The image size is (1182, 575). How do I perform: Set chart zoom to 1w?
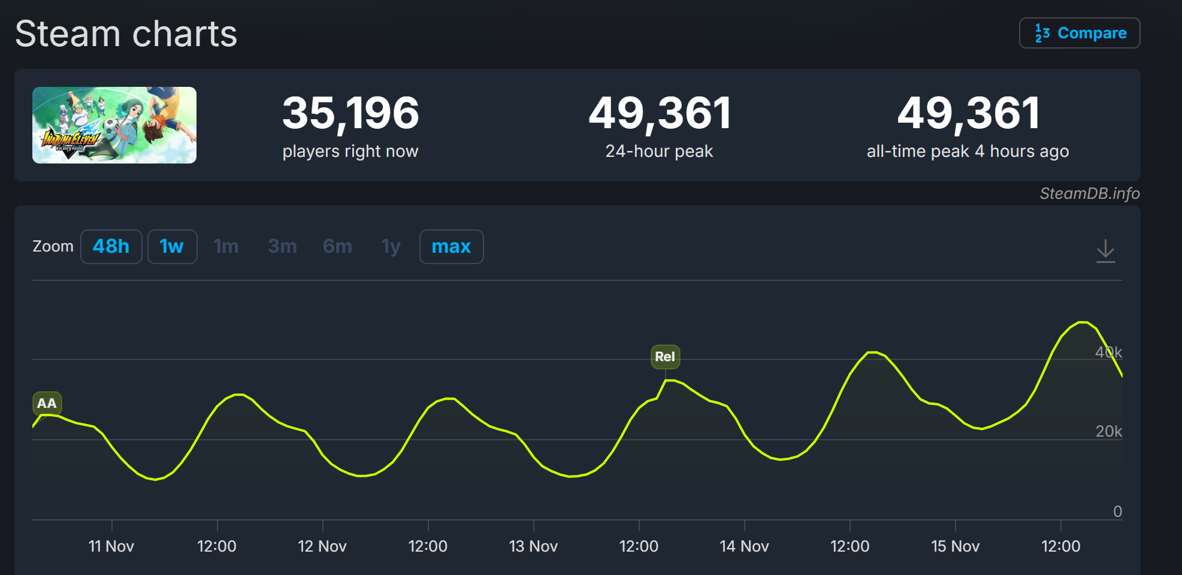pyautogui.click(x=172, y=247)
